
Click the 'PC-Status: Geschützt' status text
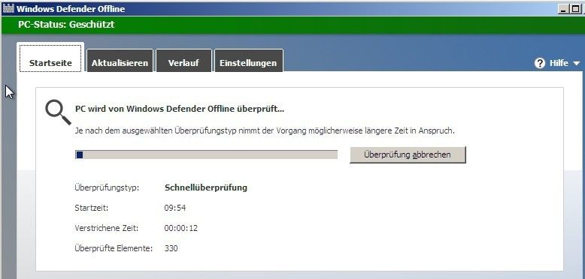tap(66, 25)
